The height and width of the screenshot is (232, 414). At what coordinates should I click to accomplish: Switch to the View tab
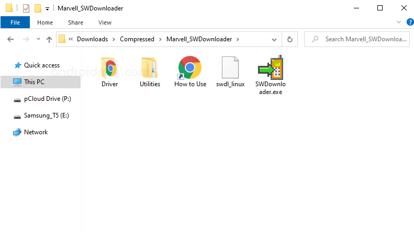[x=105, y=22]
